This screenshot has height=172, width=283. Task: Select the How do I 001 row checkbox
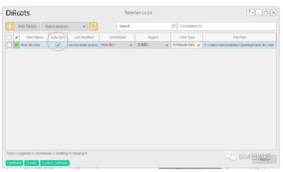9,45
